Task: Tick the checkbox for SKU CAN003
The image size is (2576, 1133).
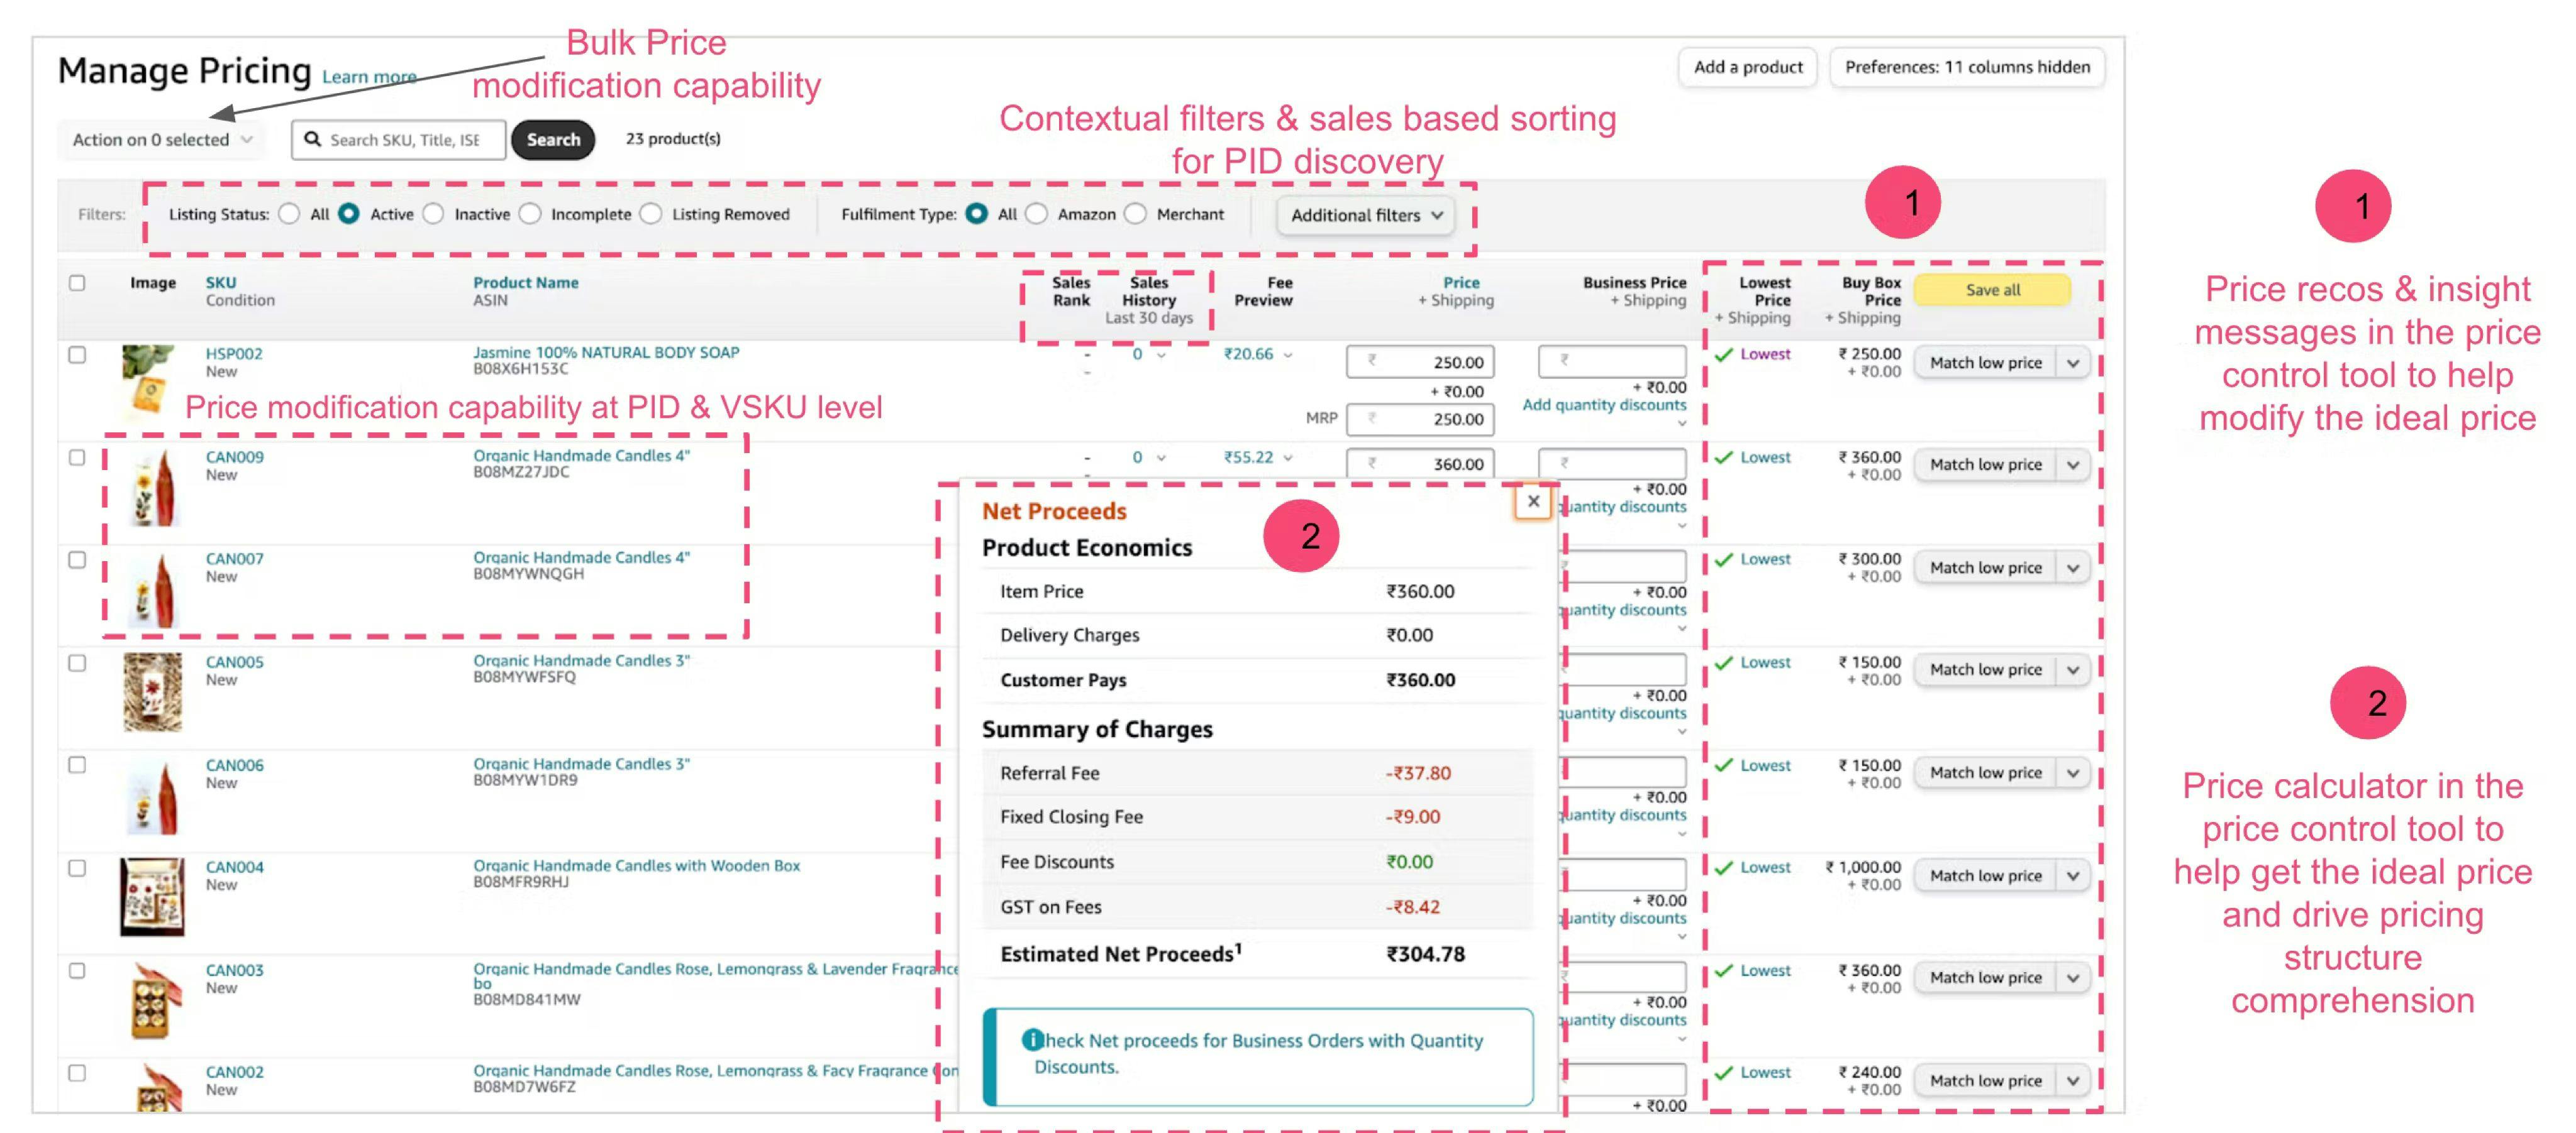Action: click(x=77, y=970)
